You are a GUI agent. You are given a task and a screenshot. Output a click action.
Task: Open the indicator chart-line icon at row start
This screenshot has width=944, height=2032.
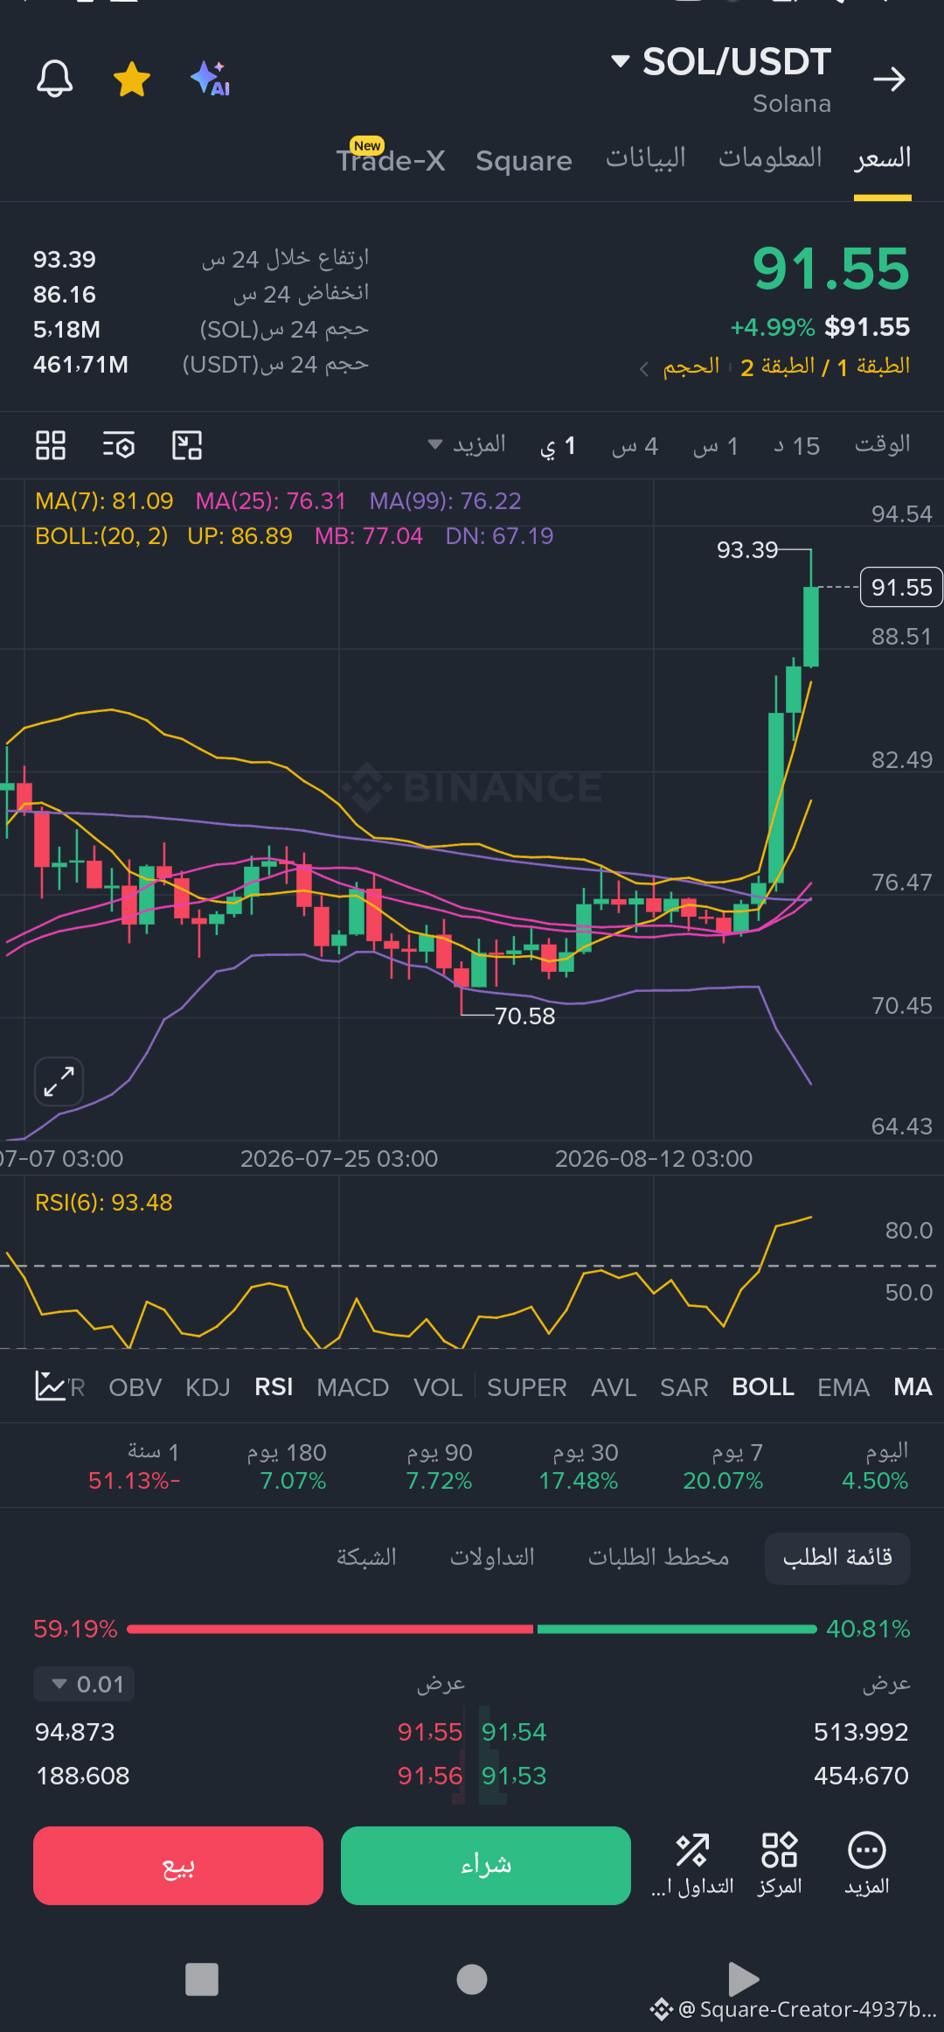[x=51, y=1386]
